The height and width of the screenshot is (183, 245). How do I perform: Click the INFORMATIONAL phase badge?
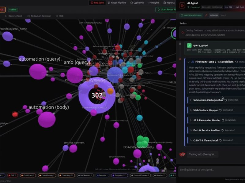coord(191,15)
